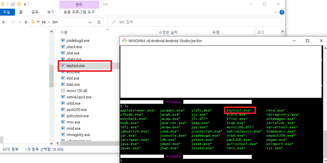Viewport: 327px width, 163px height.
Task: Maximize the MINGW64 terminal window
Action: point(307,41)
